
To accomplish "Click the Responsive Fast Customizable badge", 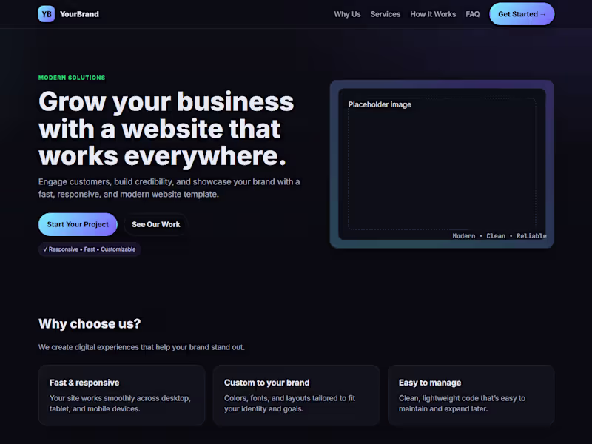I will pos(89,249).
